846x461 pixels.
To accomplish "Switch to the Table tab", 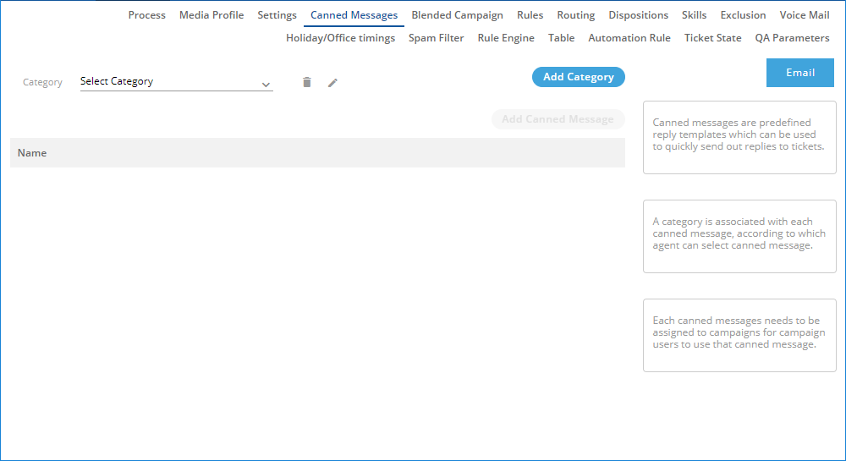I will click(x=561, y=38).
